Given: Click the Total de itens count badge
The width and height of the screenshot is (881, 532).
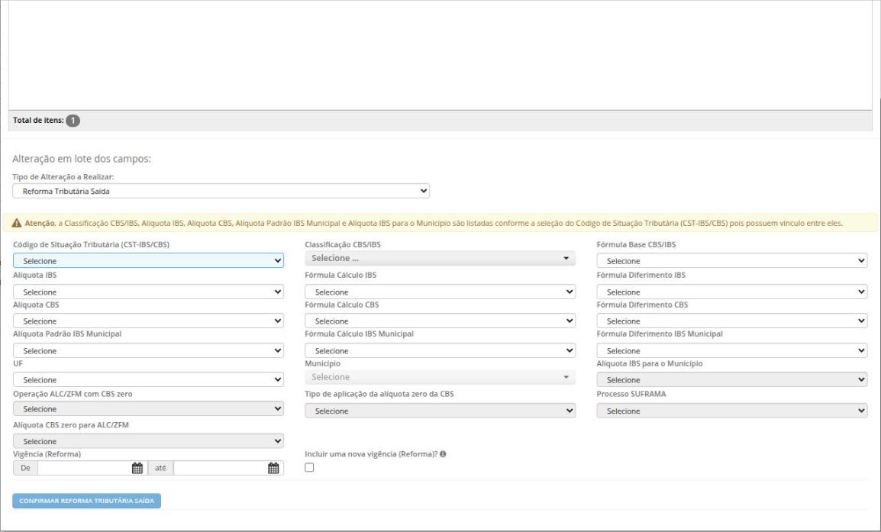Looking at the screenshot, I should click(x=73, y=121).
